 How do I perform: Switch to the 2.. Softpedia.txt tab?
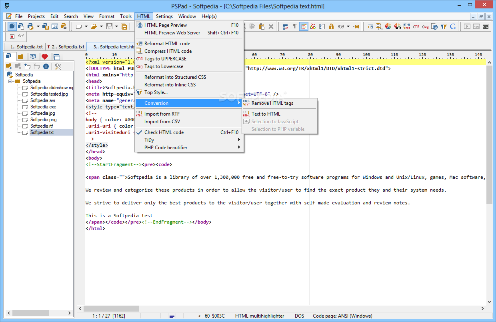point(66,47)
